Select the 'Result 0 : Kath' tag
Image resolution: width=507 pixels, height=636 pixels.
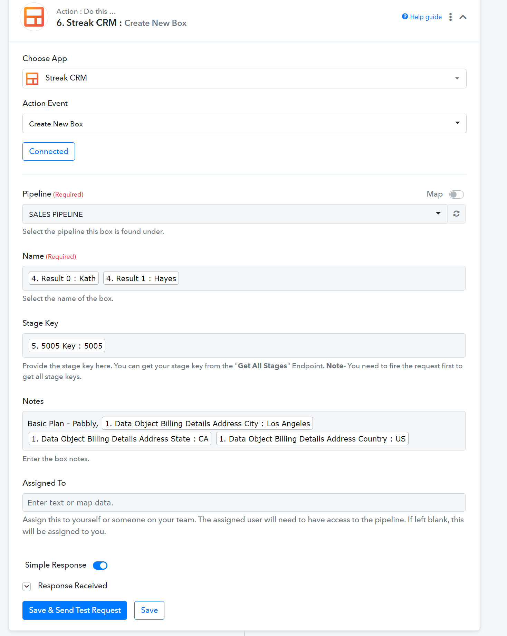pyautogui.click(x=64, y=278)
